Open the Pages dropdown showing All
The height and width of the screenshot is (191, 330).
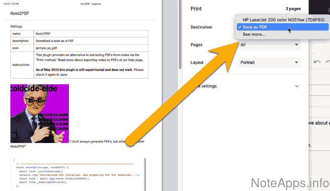tap(270, 44)
